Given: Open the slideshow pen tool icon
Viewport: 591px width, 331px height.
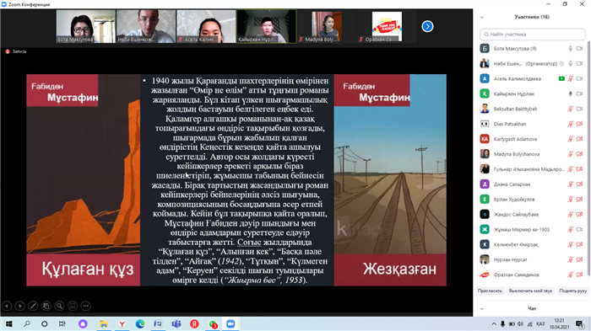Looking at the screenshot, I should [33, 307].
